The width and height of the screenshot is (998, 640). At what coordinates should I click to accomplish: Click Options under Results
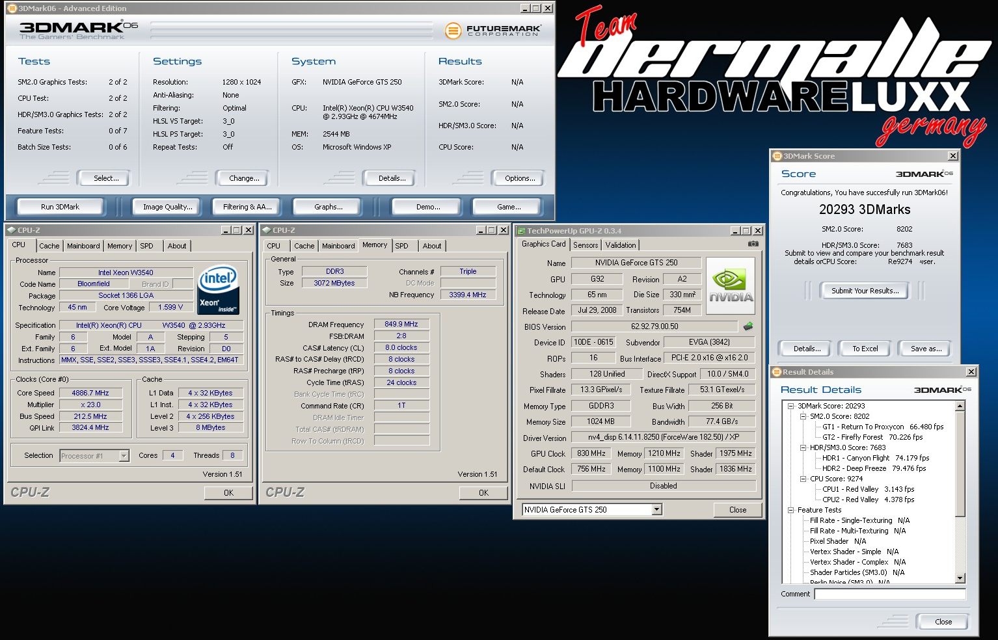tap(520, 178)
